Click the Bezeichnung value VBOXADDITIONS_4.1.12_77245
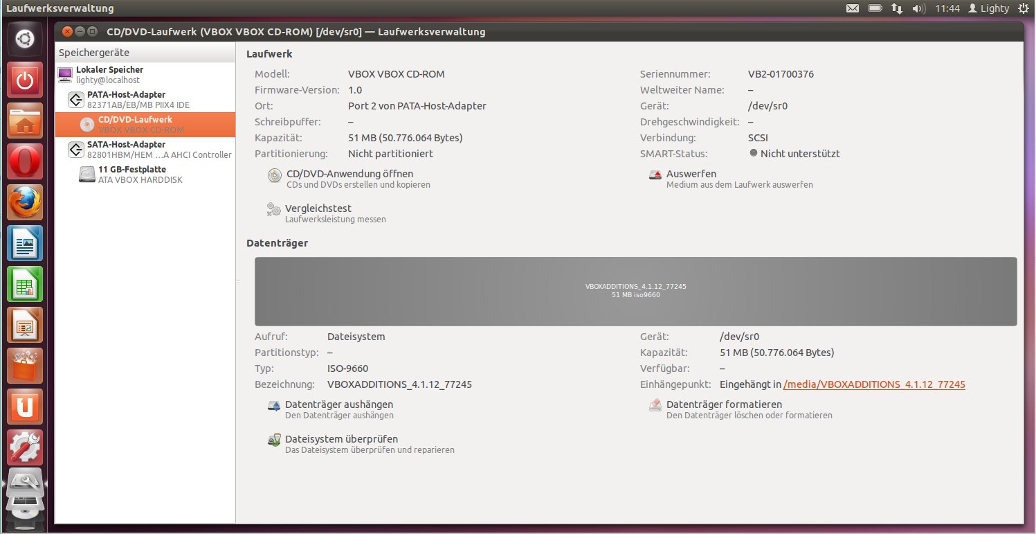Screen dimensions: 1036x534 point(399,384)
